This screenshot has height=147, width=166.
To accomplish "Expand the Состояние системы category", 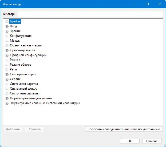I will pos(7,94).
